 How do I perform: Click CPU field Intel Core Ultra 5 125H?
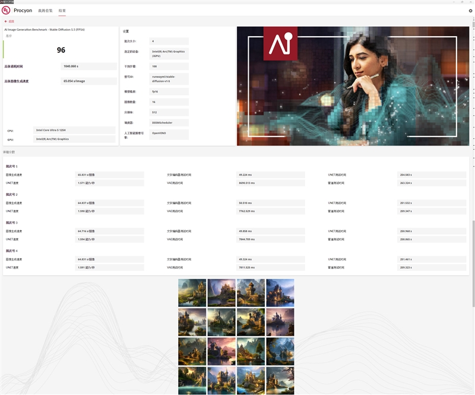tap(74, 130)
